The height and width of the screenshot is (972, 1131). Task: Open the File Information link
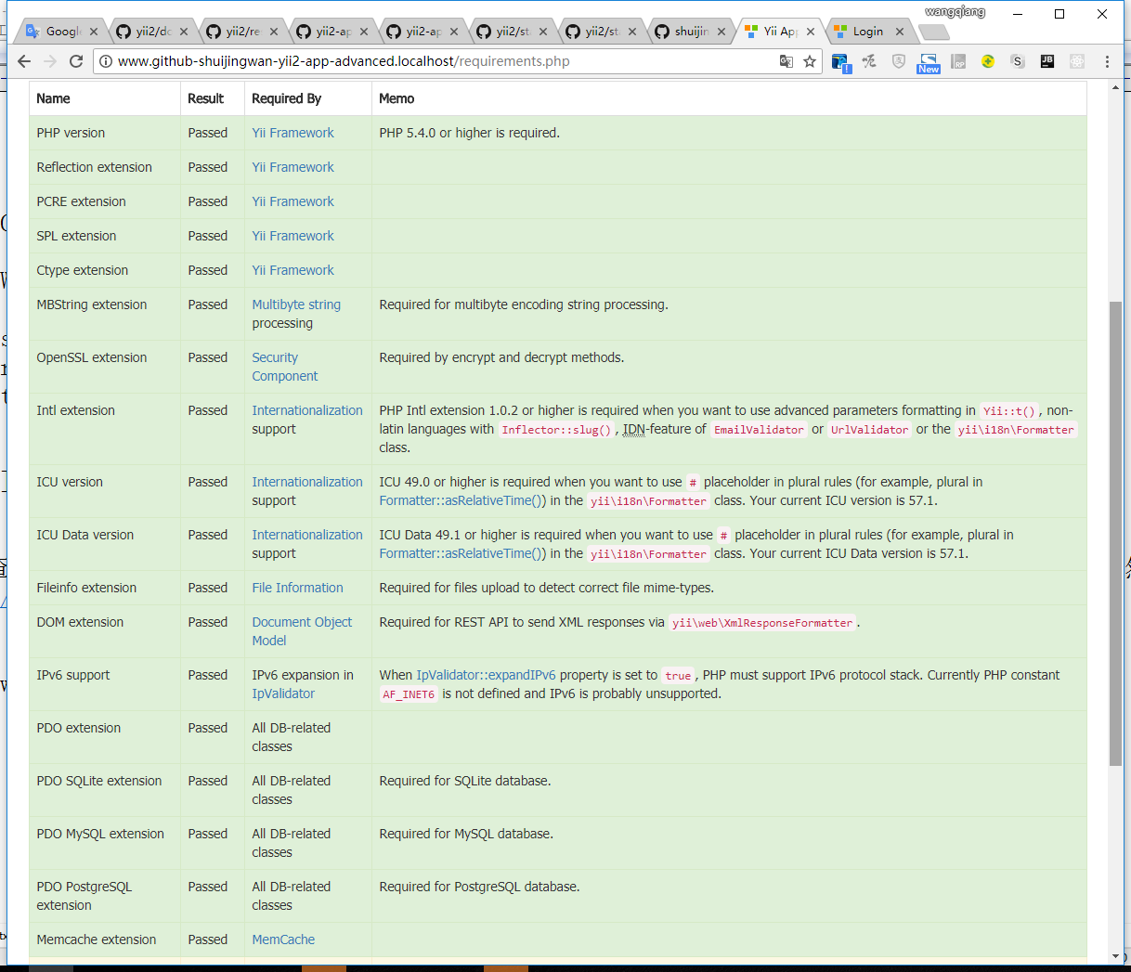tap(297, 588)
